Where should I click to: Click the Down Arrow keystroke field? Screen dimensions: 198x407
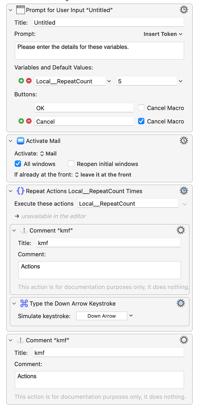pyautogui.click(x=102, y=316)
